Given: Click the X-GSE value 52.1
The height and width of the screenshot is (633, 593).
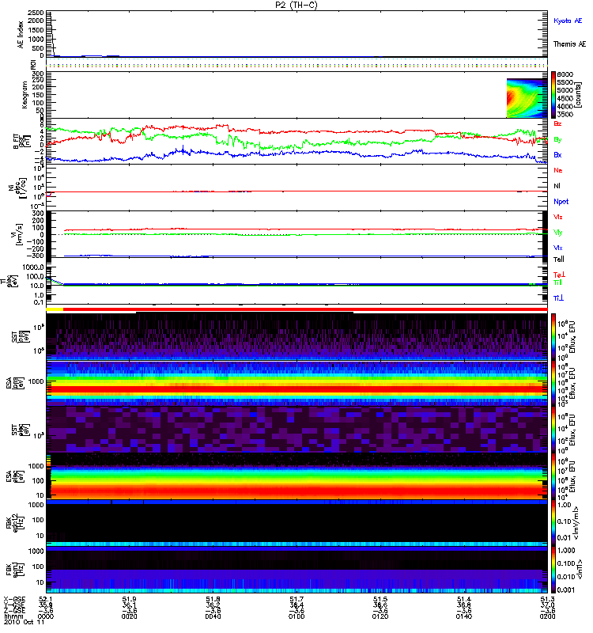Looking at the screenshot, I should [x=46, y=599].
